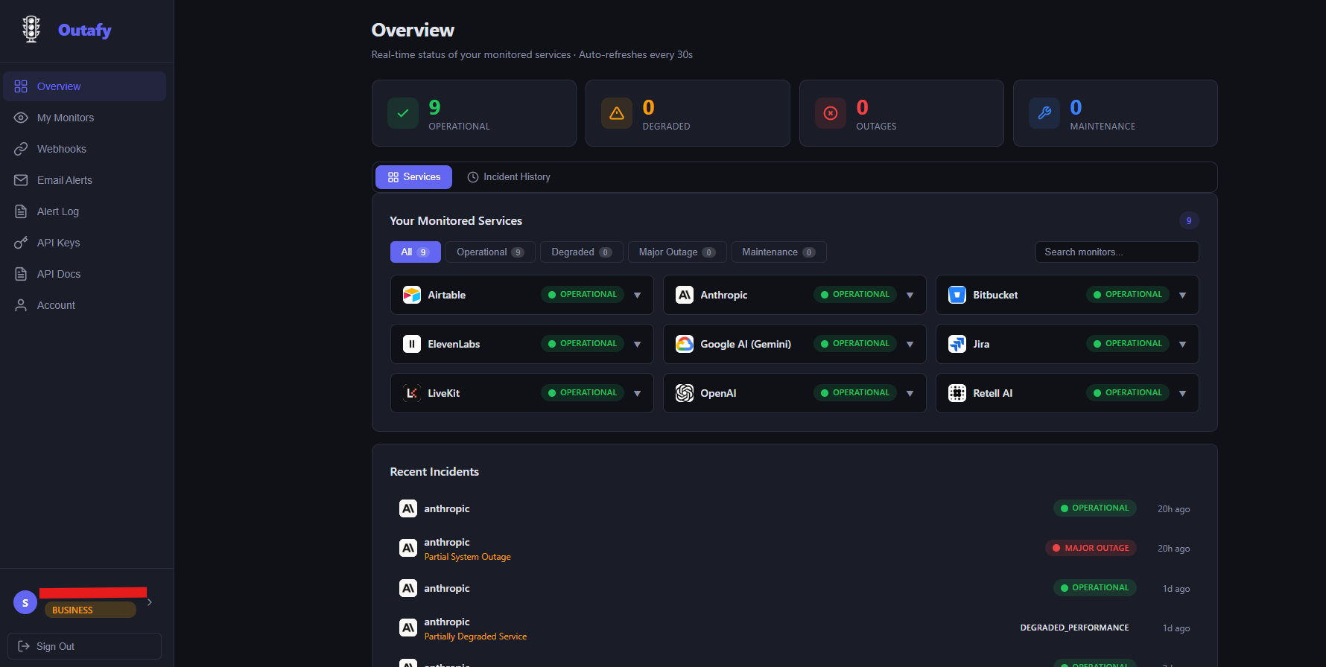Image resolution: width=1326 pixels, height=667 pixels.
Task: Click the Retell AI service logo
Action: coord(957,393)
